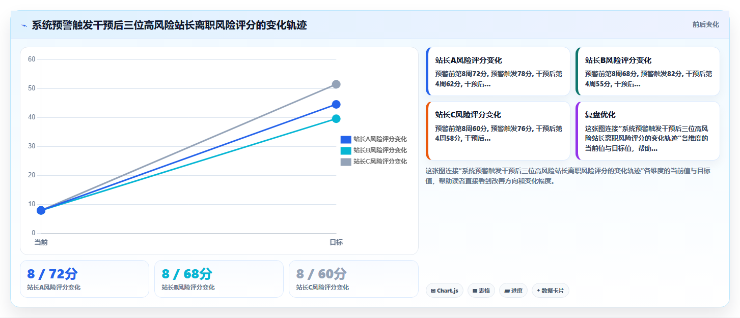Screen dimensions: 740x318
Task: Open the 站长C风险评分变化 info card
Action: pos(498,131)
